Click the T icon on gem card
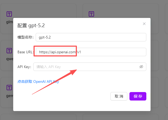 9,87
